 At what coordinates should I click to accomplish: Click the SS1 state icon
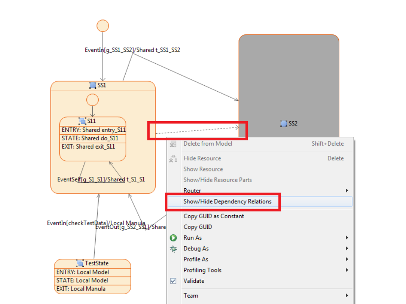(x=93, y=85)
